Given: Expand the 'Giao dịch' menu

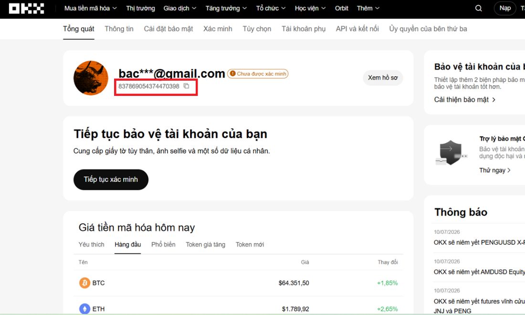Looking at the screenshot, I should pyautogui.click(x=180, y=9).
